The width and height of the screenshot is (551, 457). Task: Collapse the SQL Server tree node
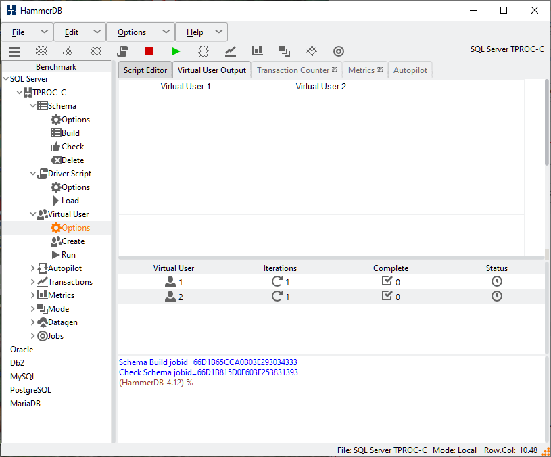6,79
